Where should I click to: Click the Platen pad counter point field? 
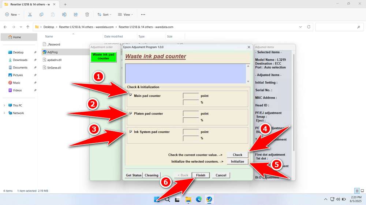tap(191, 113)
